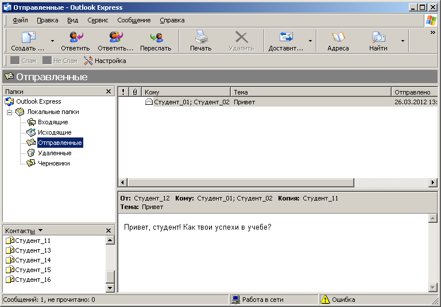
Task: Click the Доставить почту send/receive icon
Action: click(286, 37)
